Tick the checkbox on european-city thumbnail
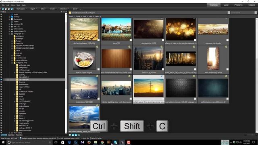 coord(227,40)
